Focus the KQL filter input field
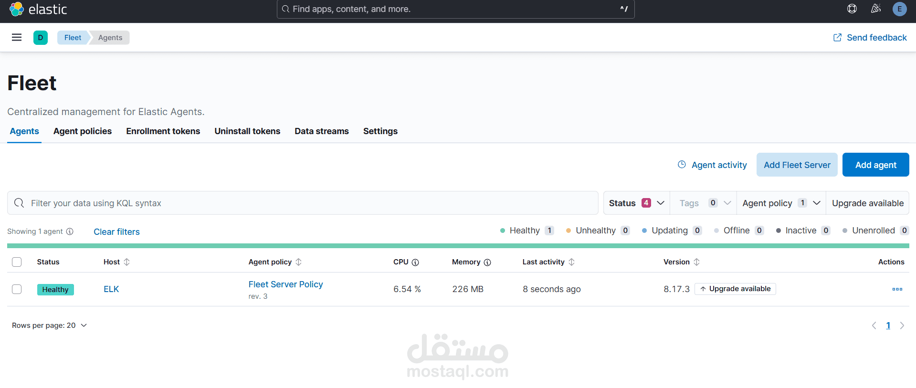The width and height of the screenshot is (916, 388). coord(303,203)
